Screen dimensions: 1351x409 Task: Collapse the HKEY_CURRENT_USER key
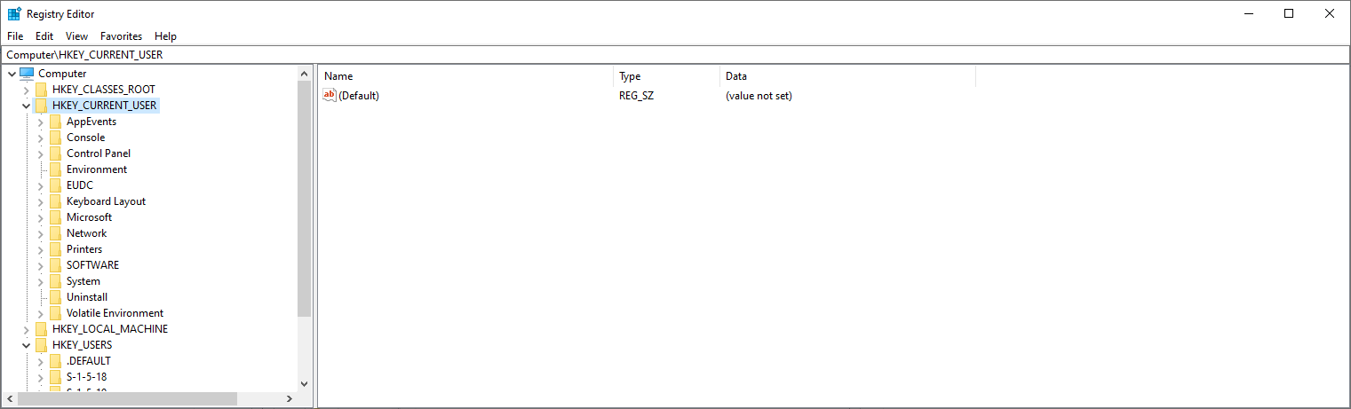tap(26, 106)
